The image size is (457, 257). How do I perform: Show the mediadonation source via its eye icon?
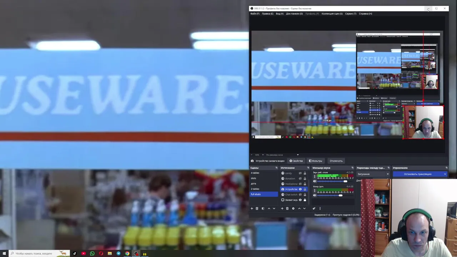pyautogui.click(x=300, y=184)
